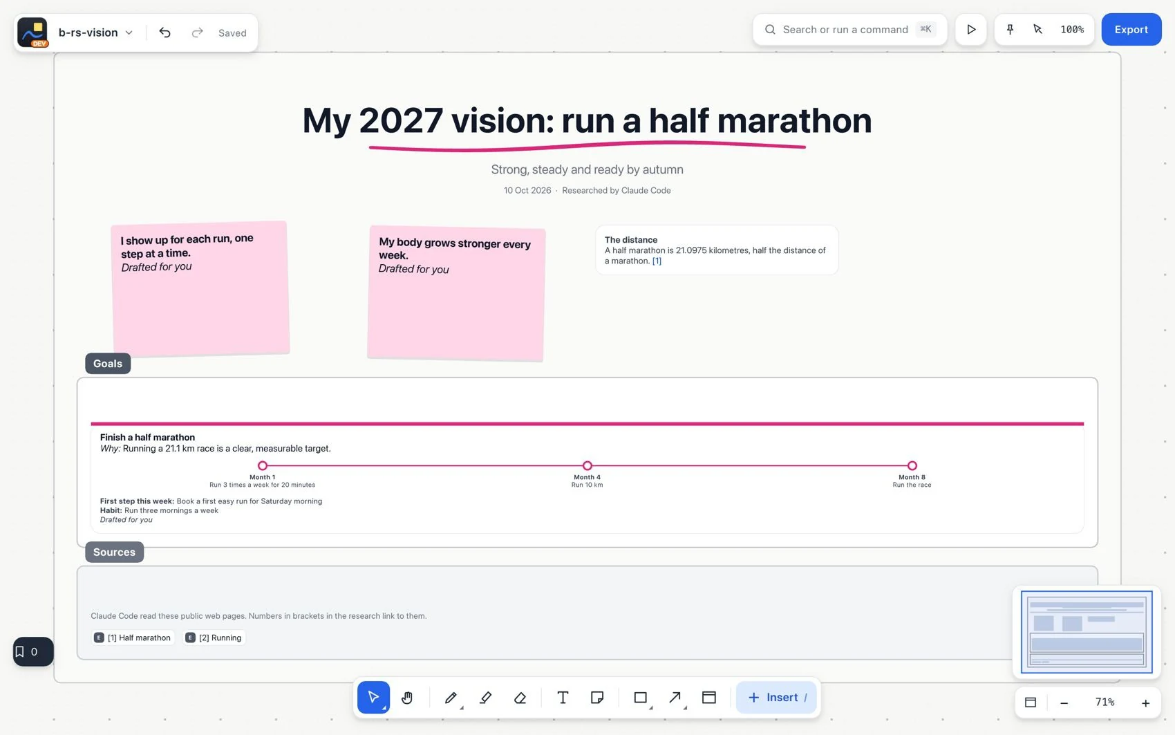Viewport: 1175px width, 735px height.
Task: Click the Export button
Action: (x=1131, y=30)
